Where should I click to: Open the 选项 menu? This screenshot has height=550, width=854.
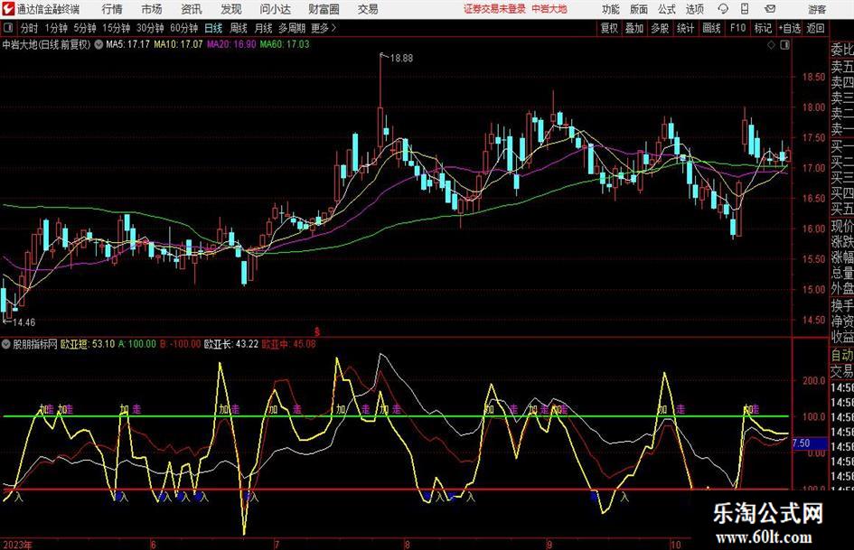pos(694,9)
